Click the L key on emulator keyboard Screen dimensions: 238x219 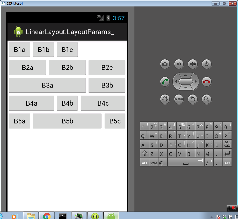tap(218, 144)
